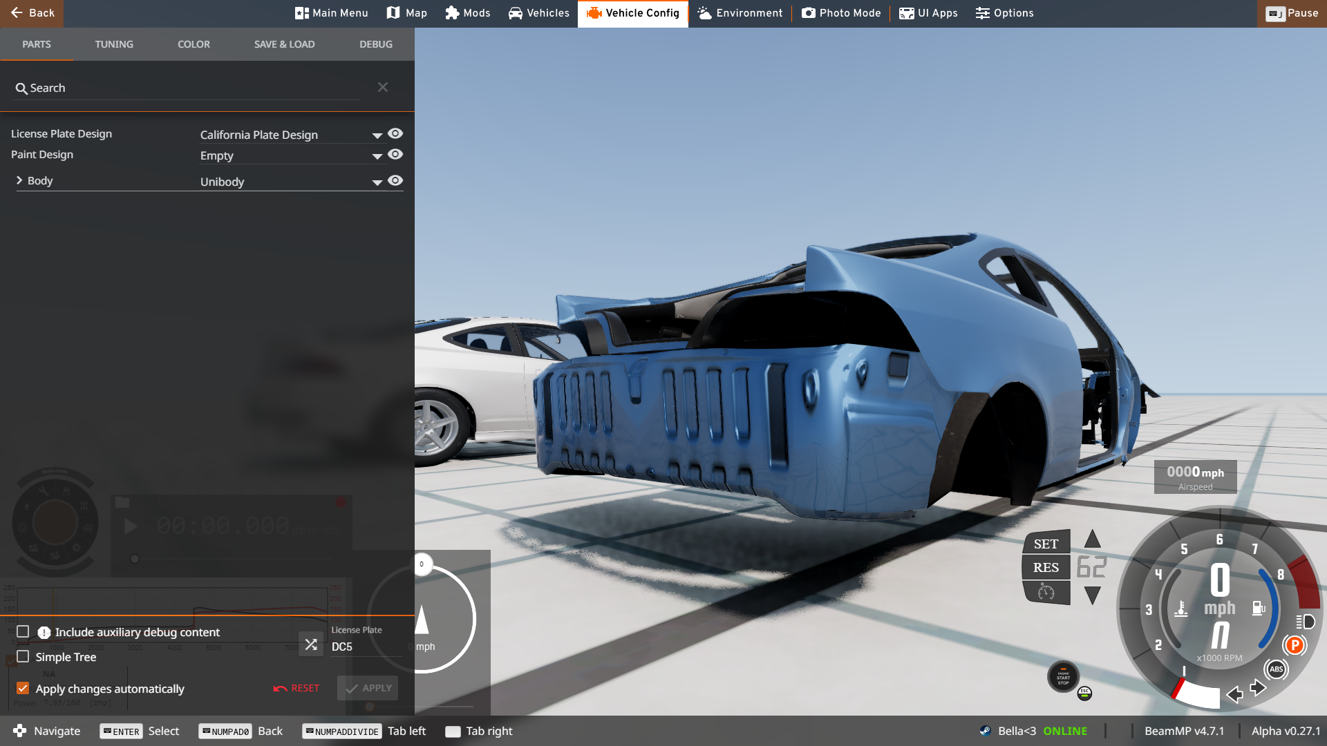This screenshot has width=1327, height=746.
Task: Open the Vehicles selector
Action: tap(539, 13)
